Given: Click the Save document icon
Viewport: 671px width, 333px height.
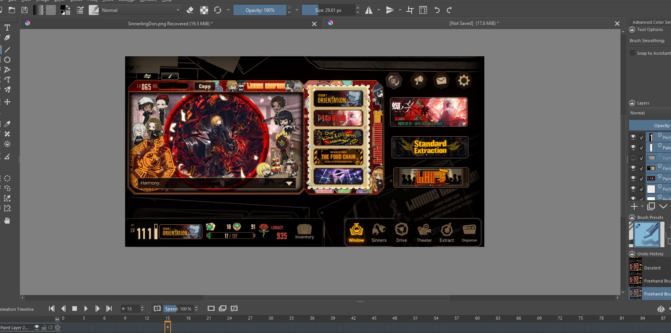Looking at the screenshot, I should (24, 10).
